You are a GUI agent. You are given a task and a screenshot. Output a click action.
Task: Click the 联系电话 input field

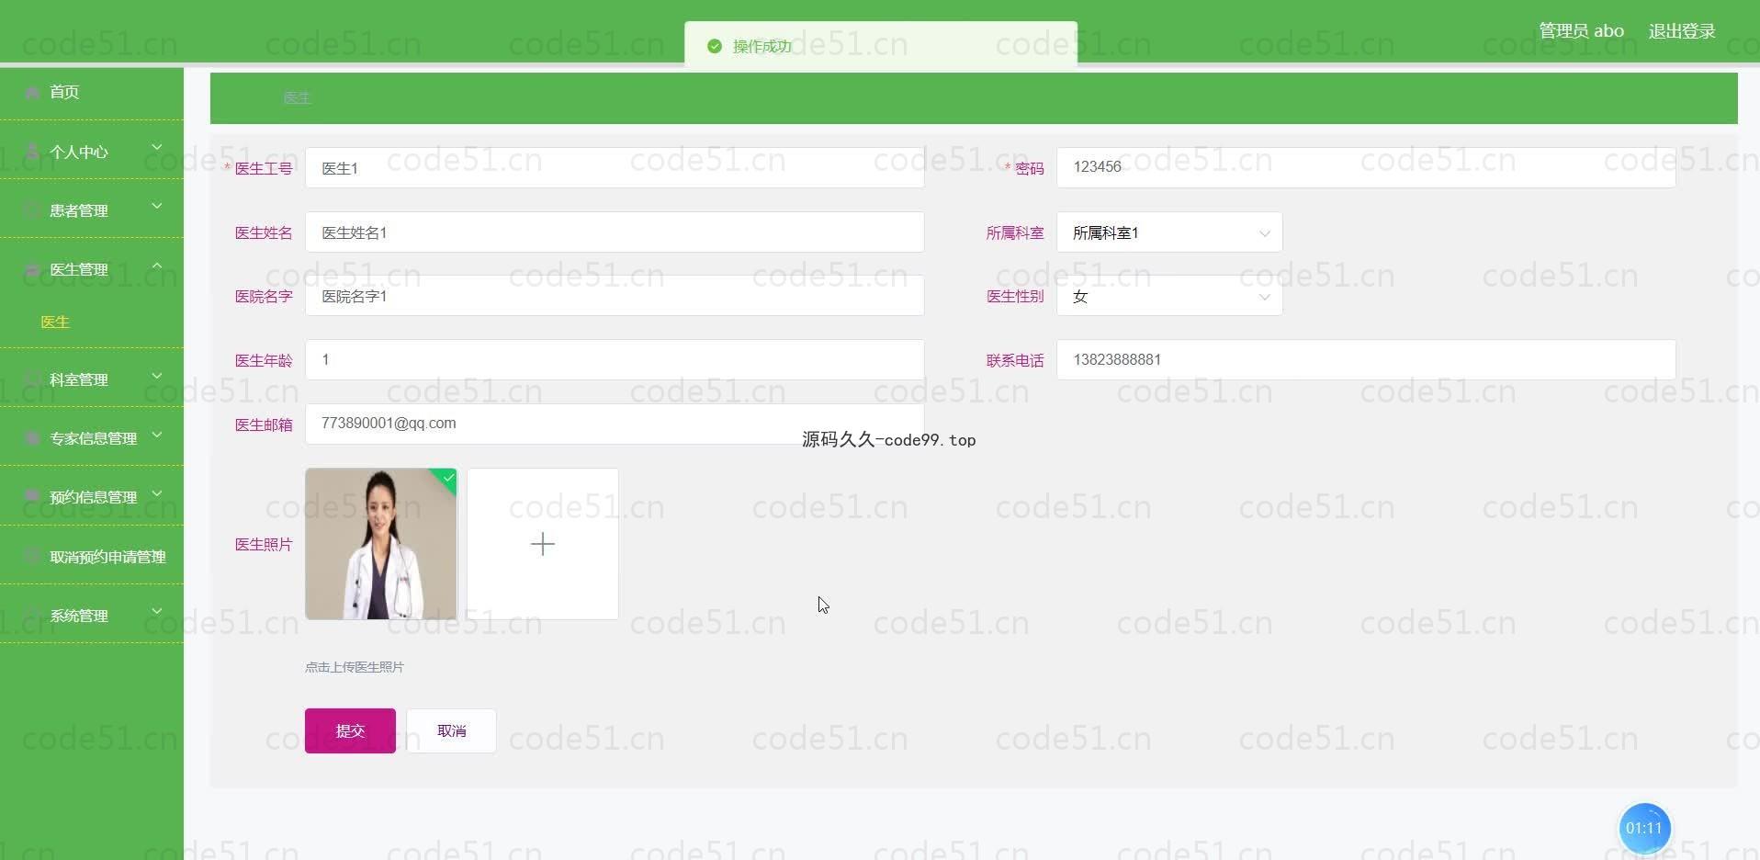[x=1366, y=360]
